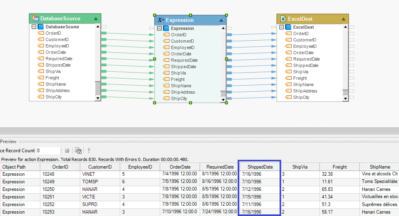Click the DatabaseSource object icon in header

pos(35,18)
